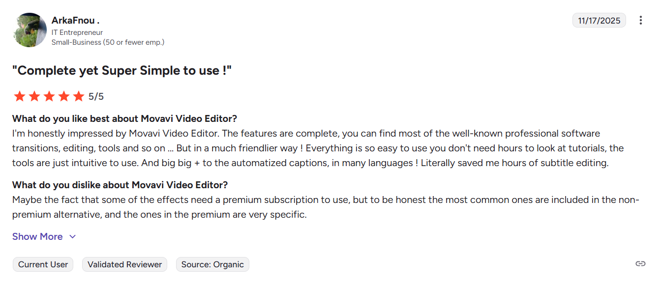The height and width of the screenshot is (285, 660).
Task: Click the 11/17/2025 date badge
Action: click(599, 21)
